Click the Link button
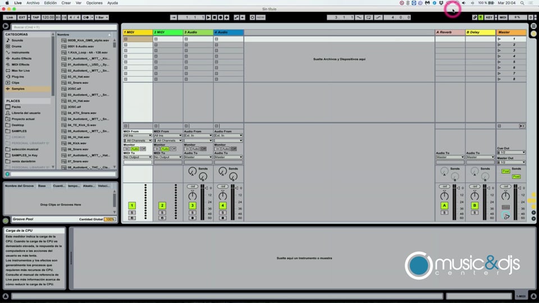 (10, 17)
